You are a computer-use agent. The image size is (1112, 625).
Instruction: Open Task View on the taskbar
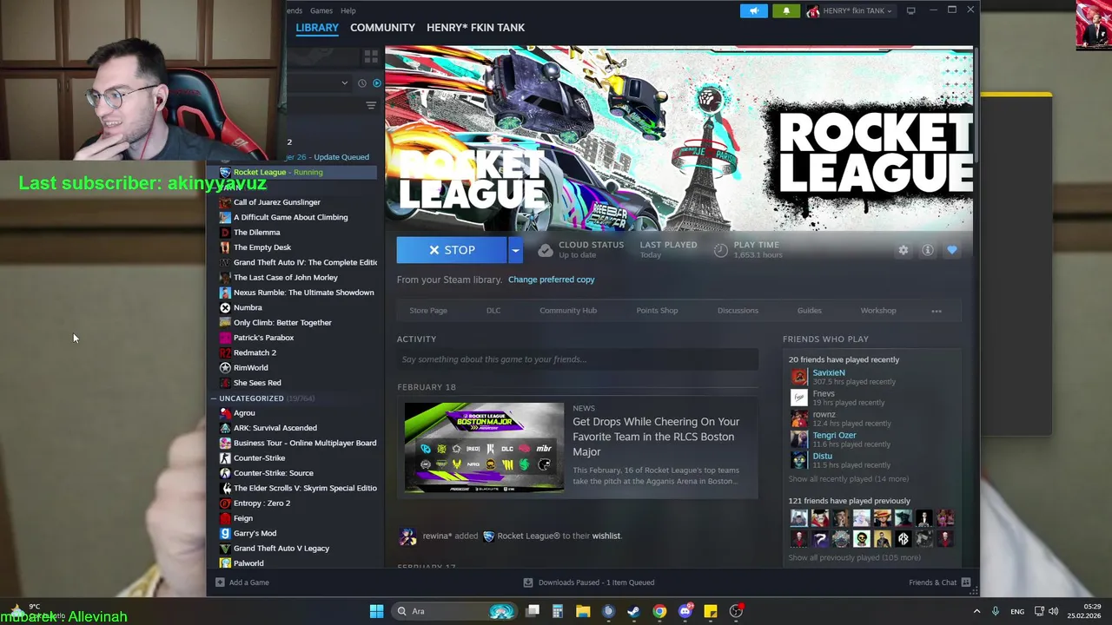click(x=533, y=611)
